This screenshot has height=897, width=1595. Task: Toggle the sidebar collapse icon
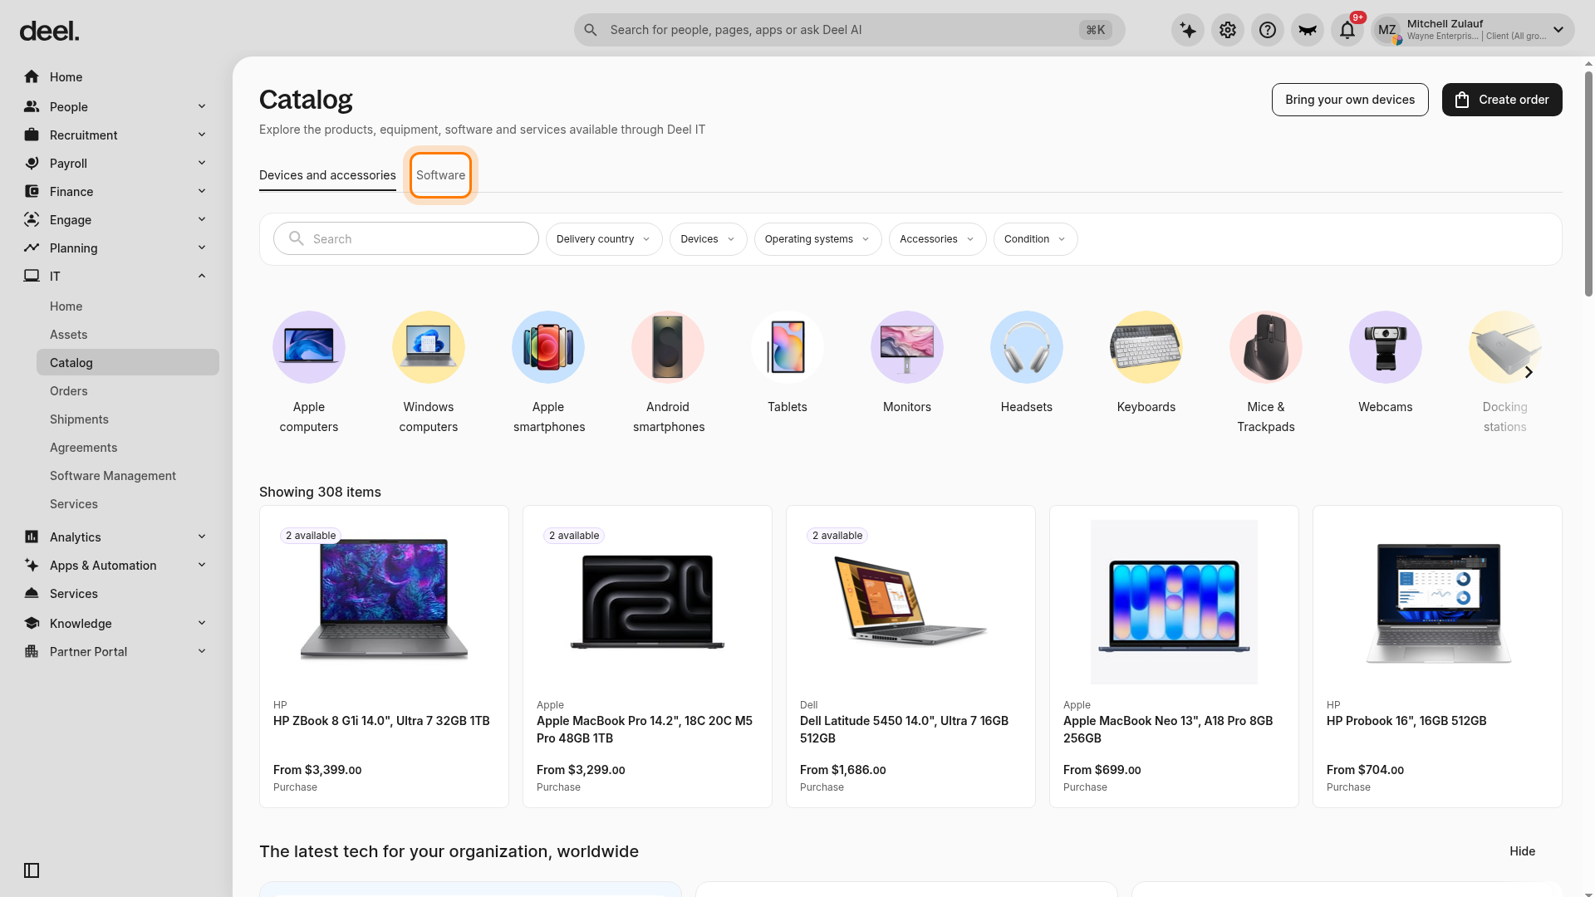pos(32,870)
